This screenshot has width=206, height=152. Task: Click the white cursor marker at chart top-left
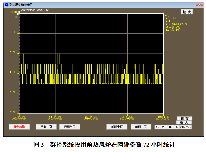pyautogui.click(x=19, y=13)
